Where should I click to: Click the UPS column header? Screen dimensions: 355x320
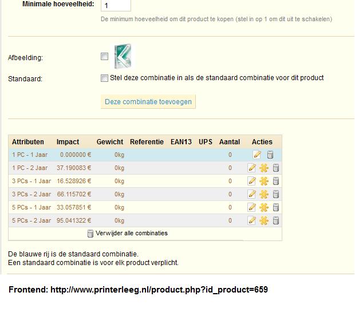point(206,141)
